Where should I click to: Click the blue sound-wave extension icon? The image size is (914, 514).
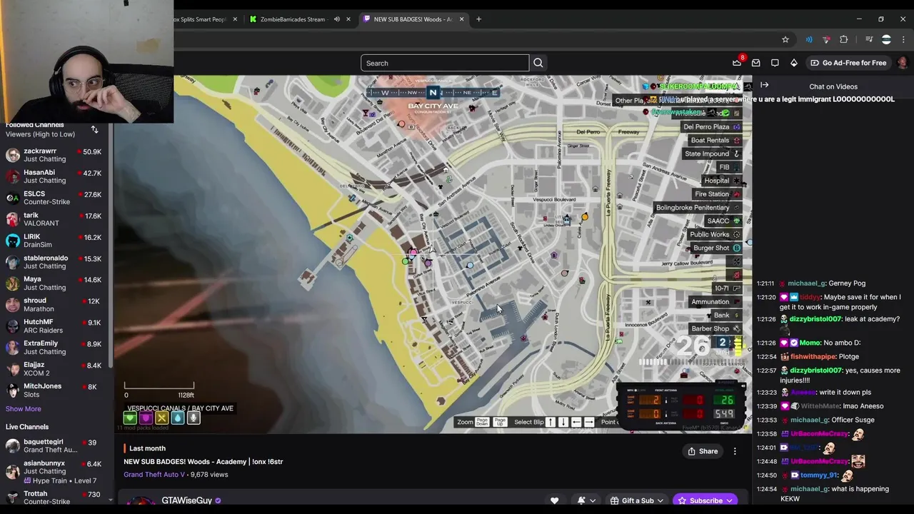pyautogui.click(x=809, y=39)
